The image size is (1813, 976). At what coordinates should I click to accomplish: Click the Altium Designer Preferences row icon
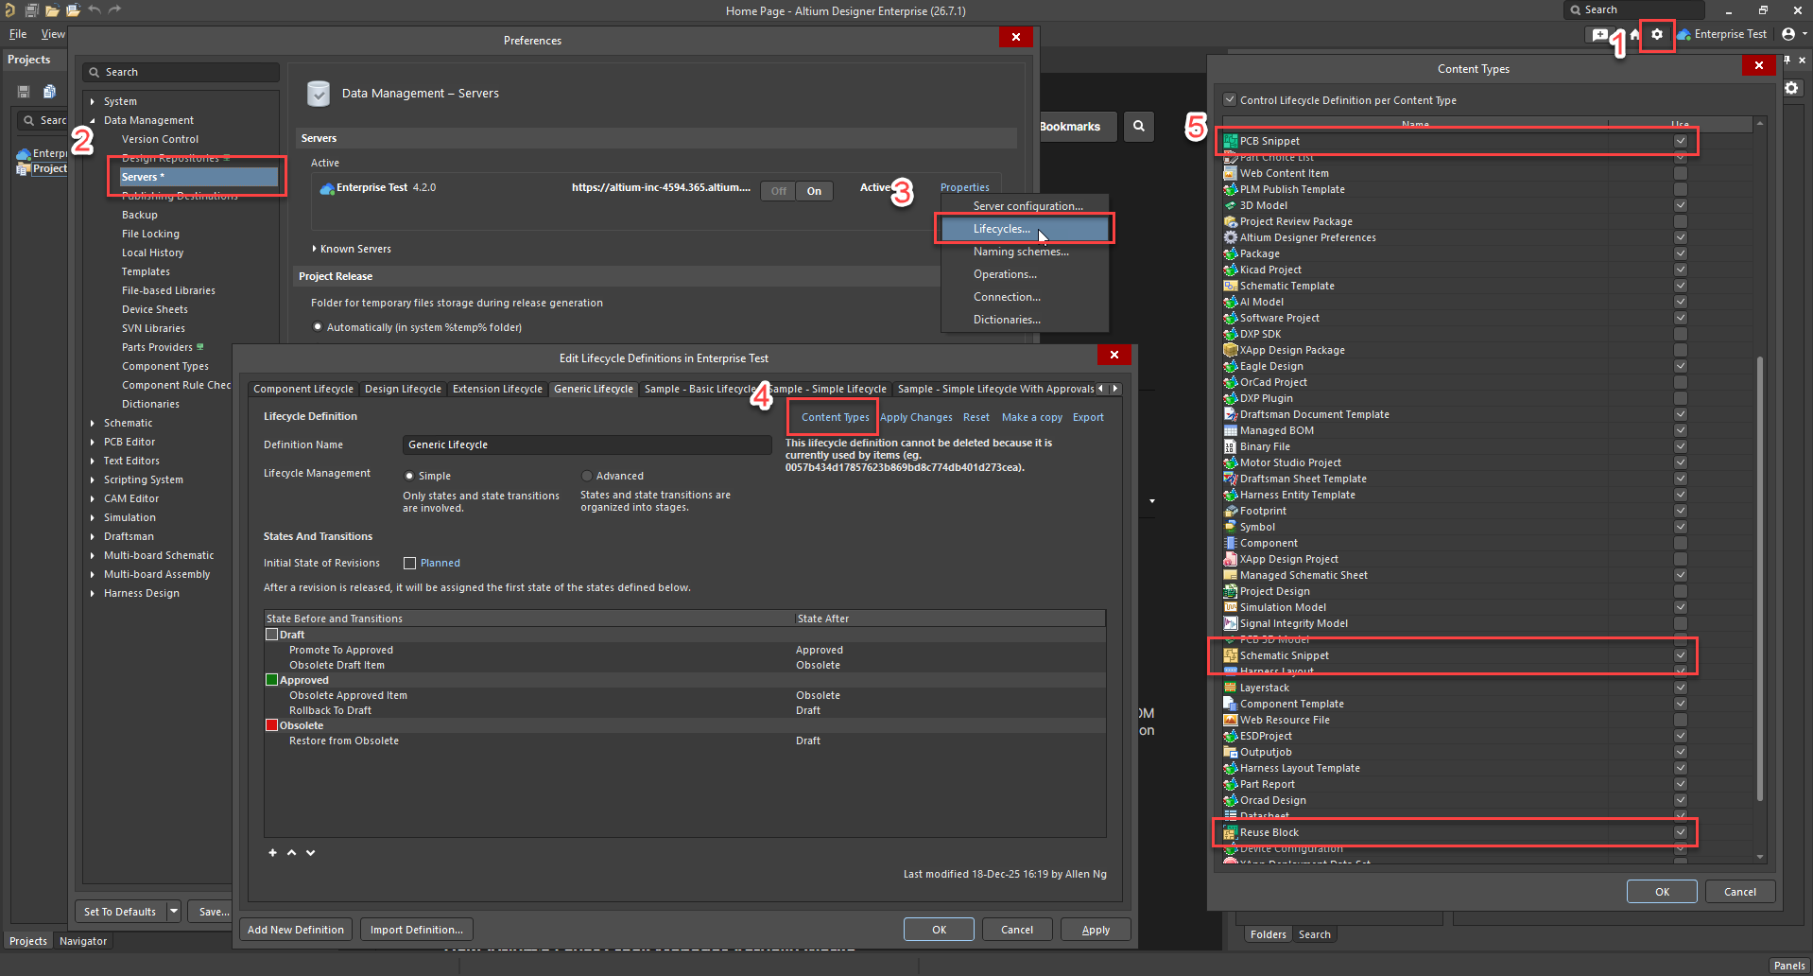pos(1231,237)
